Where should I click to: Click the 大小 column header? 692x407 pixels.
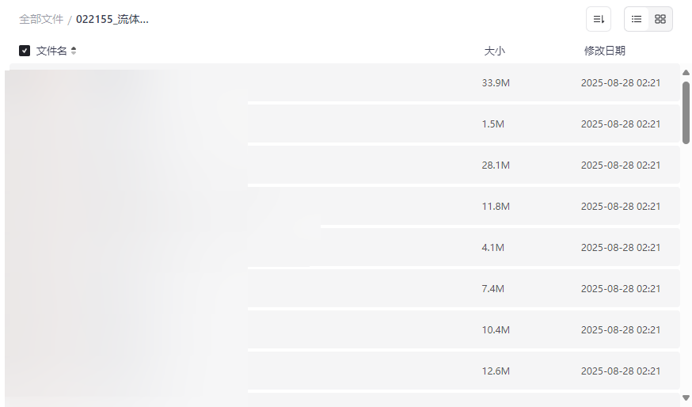coord(494,51)
